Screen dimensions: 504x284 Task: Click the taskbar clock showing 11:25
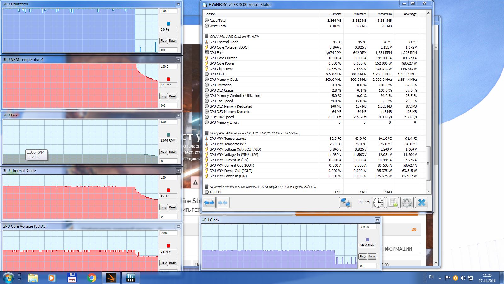pos(487,278)
